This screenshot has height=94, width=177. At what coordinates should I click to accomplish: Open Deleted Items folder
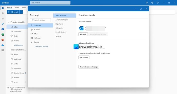coord(17,73)
